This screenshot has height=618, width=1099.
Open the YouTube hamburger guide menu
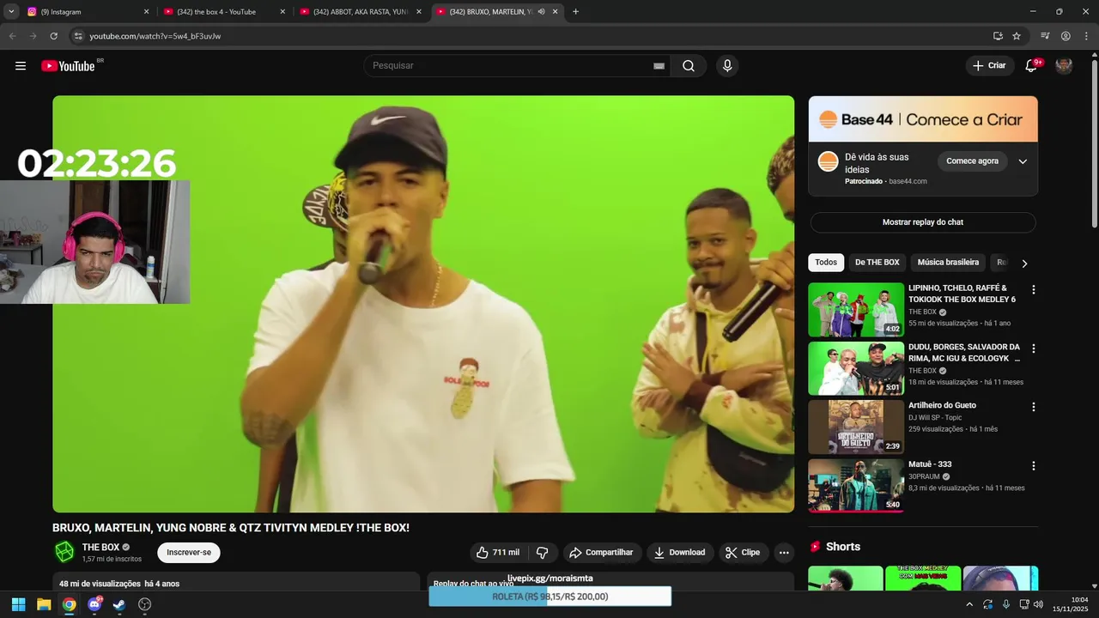coord(21,66)
